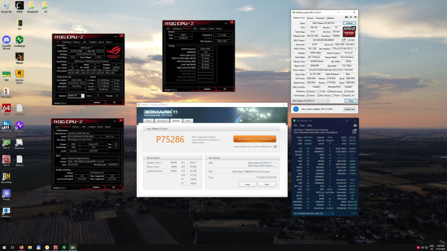
Task: Open the Sensors tab in GPU-Z
Action: coord(310,18)
